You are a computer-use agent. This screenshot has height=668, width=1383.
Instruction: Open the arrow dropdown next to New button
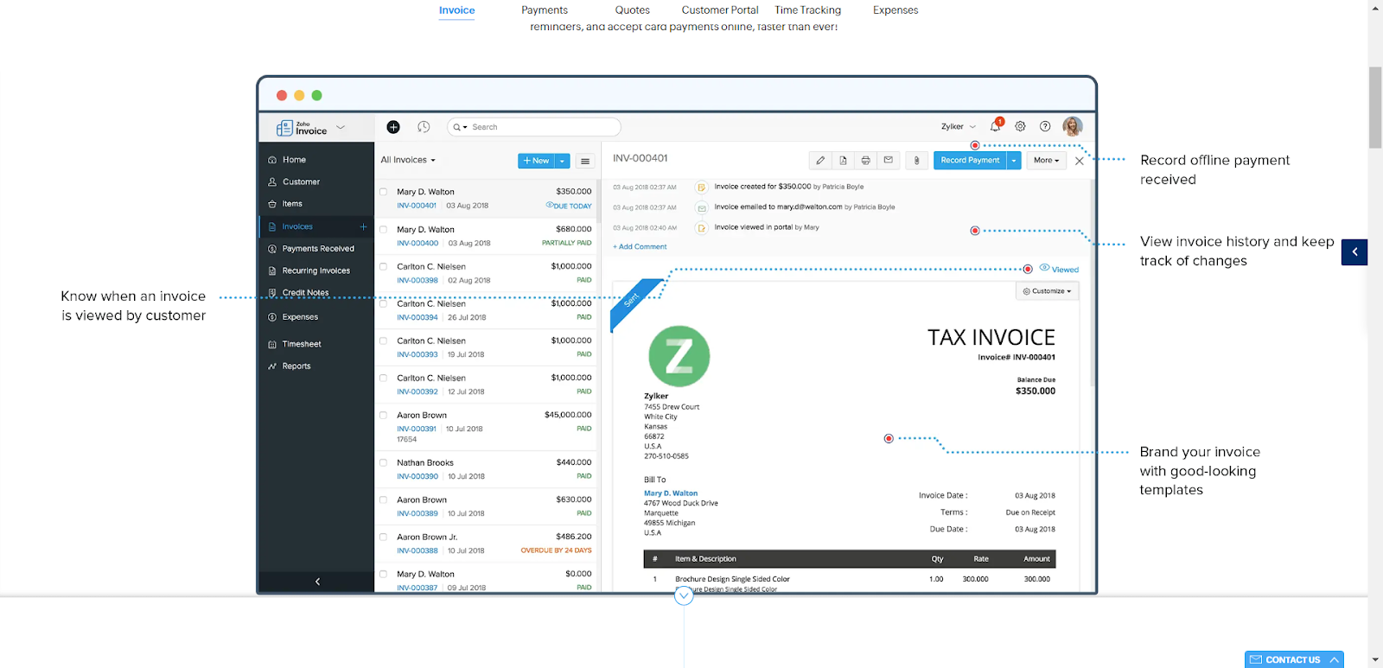click(x=562, y=161)
